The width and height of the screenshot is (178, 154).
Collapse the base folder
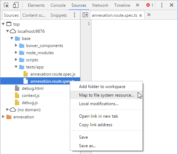click(12, 38)
